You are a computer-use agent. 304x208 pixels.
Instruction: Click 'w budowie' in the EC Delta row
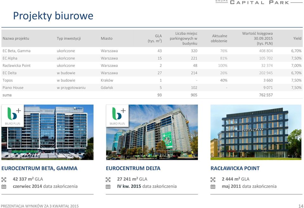pyautogui.click(x=66, y=73)
